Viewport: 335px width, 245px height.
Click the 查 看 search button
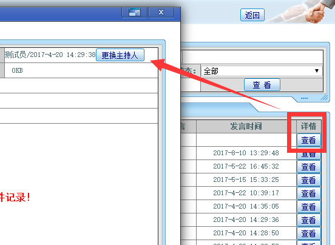262,85
